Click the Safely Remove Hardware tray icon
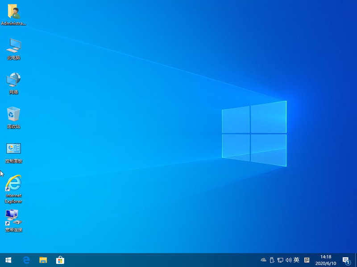The width and height of the screenshot is (357, 267). point(271,260)
